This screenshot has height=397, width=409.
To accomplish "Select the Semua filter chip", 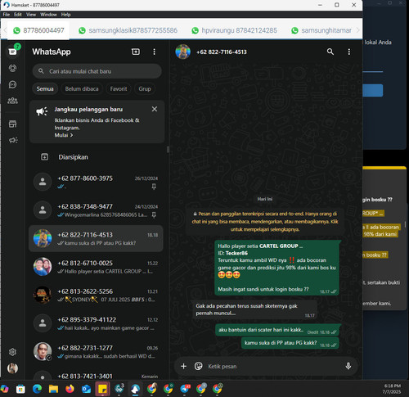I will click(45, 88).
